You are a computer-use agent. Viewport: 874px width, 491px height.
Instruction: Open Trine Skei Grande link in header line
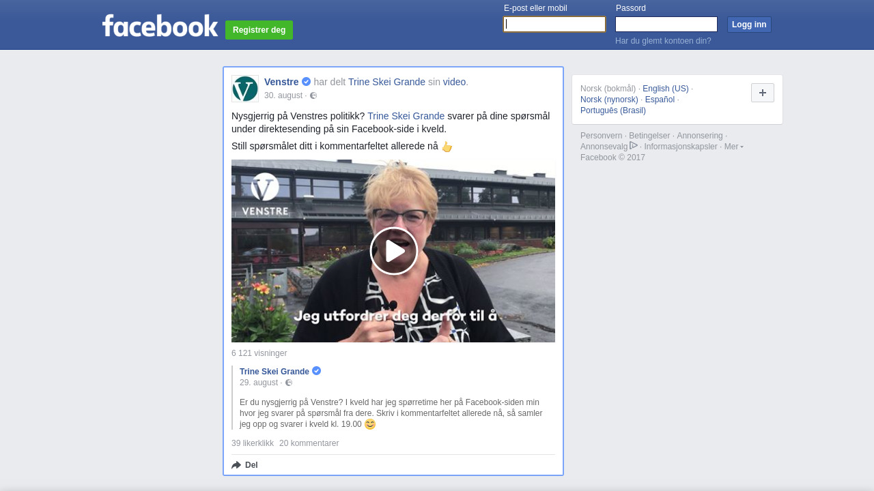386,82
